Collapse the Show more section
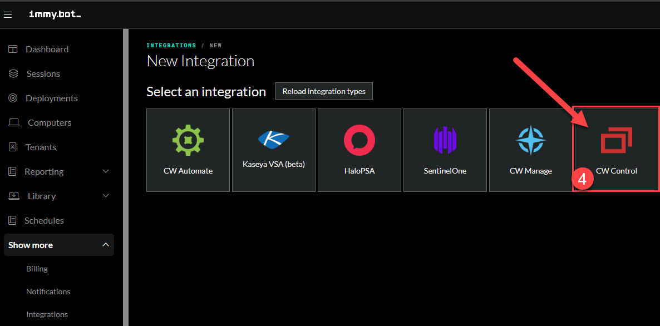The width and height of the screenshot is (660, 326). 106,245
